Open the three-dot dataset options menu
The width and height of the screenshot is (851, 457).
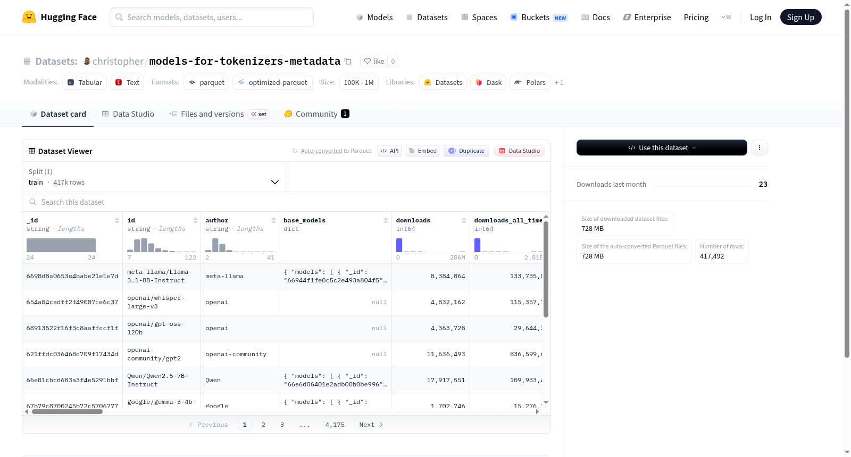pos(760,148)
